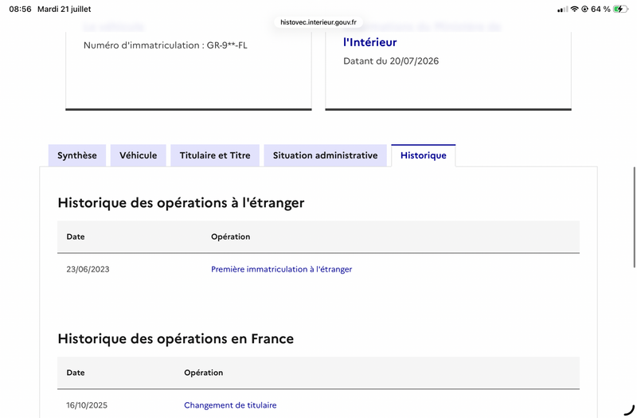Tap the curved page corner icon at bottom right
This screenshot has width=637, height=418.
(629, 410)
